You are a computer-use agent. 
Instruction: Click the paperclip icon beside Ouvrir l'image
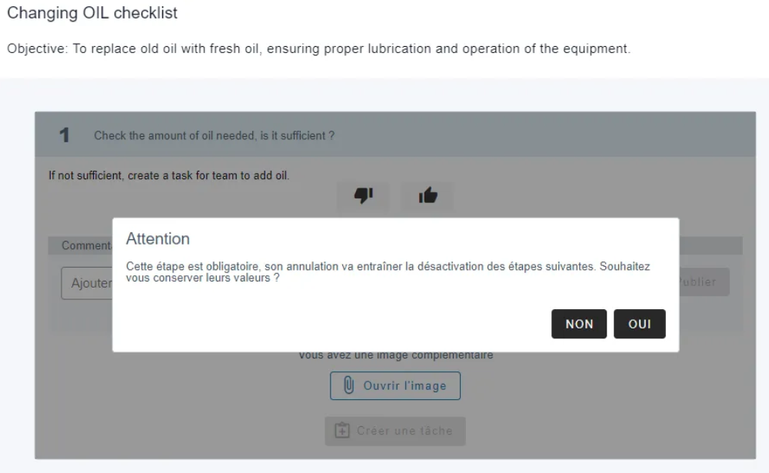pos(348,385)
